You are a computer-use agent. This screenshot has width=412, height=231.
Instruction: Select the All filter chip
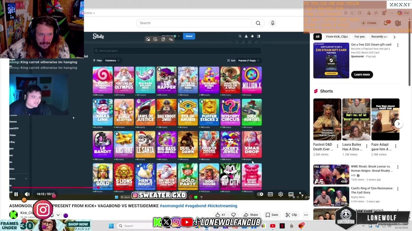317,37
